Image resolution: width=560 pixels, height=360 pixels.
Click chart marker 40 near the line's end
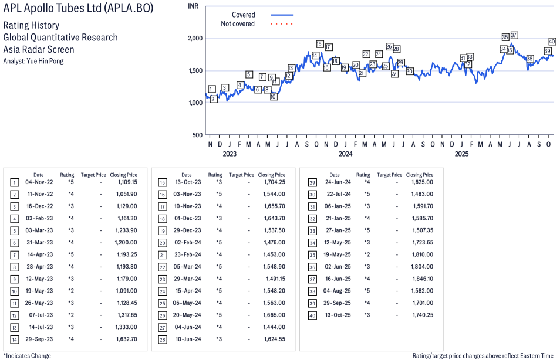552,42
